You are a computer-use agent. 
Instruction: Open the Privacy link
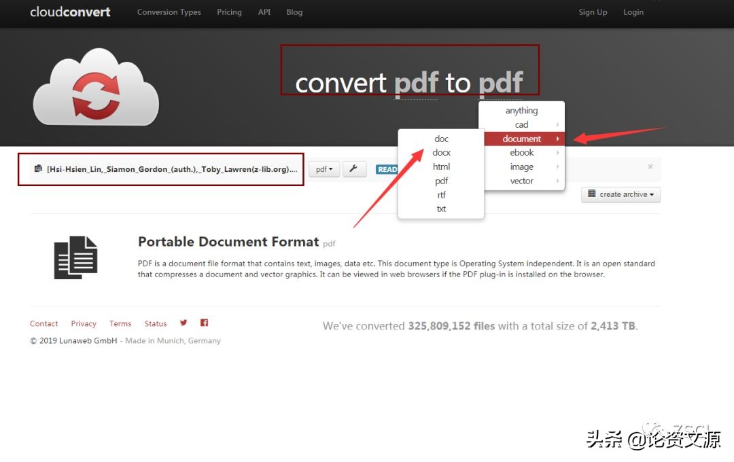(84, 323)
